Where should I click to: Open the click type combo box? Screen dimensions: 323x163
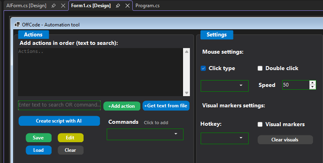click(225, 86)
